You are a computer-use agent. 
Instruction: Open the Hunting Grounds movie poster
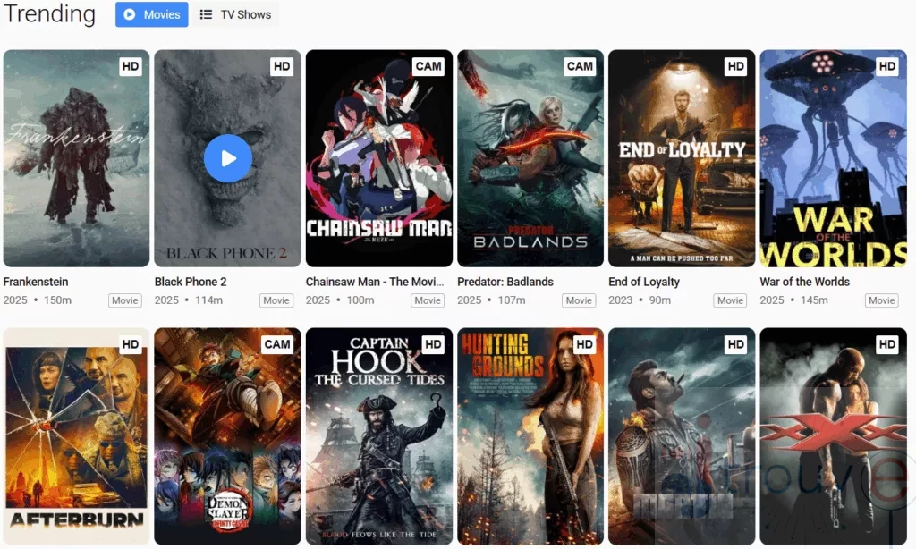tap(530, 438)
